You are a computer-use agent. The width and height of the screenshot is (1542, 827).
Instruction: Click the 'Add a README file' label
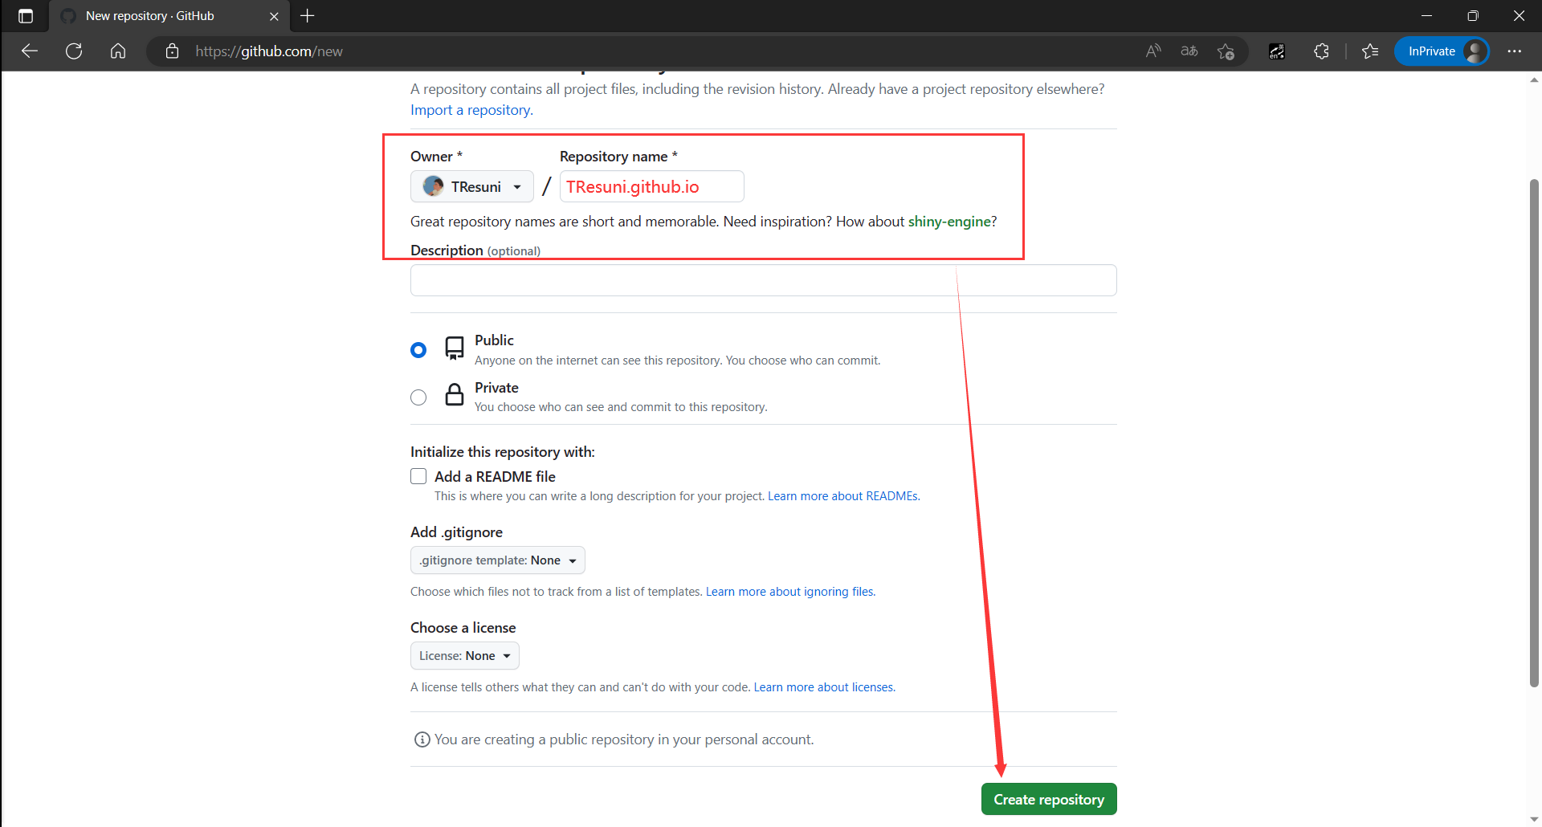(x=495, y=477)
